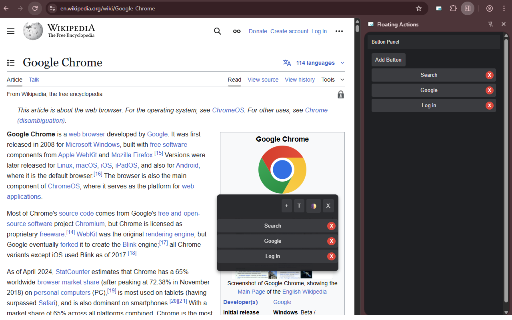Open Wikipedia search magnifier icon
The height and width of the screenshot is (320, 512).
tap(218, 31)
